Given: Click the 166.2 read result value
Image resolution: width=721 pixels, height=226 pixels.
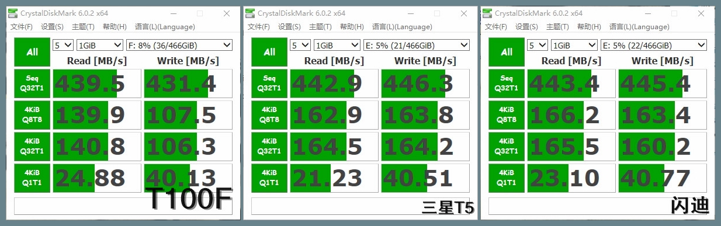Looking at the screenshot, I should tap(571, 115).
